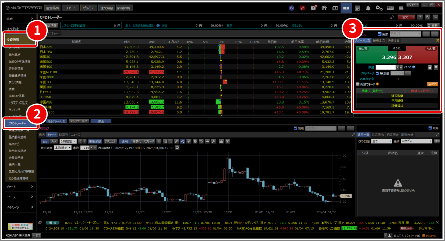The height and width of the screenshot is (241, 445).
Task: Click the orange 全決済 button
Action: tap(432, 84)
